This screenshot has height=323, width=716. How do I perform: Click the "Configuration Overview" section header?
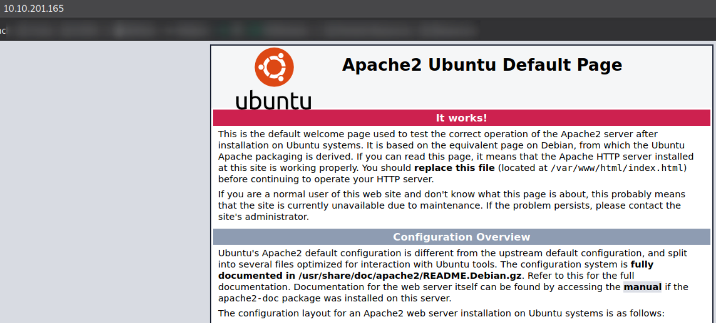point(461,237)
